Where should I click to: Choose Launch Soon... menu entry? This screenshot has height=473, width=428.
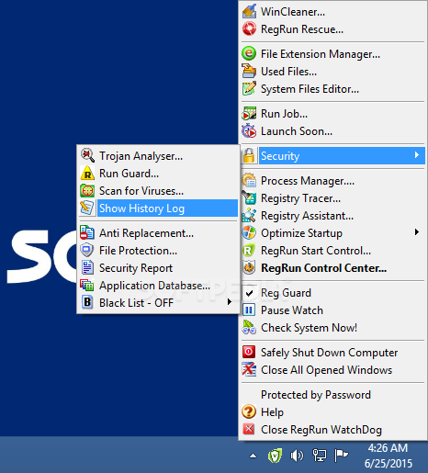(332, 131)
